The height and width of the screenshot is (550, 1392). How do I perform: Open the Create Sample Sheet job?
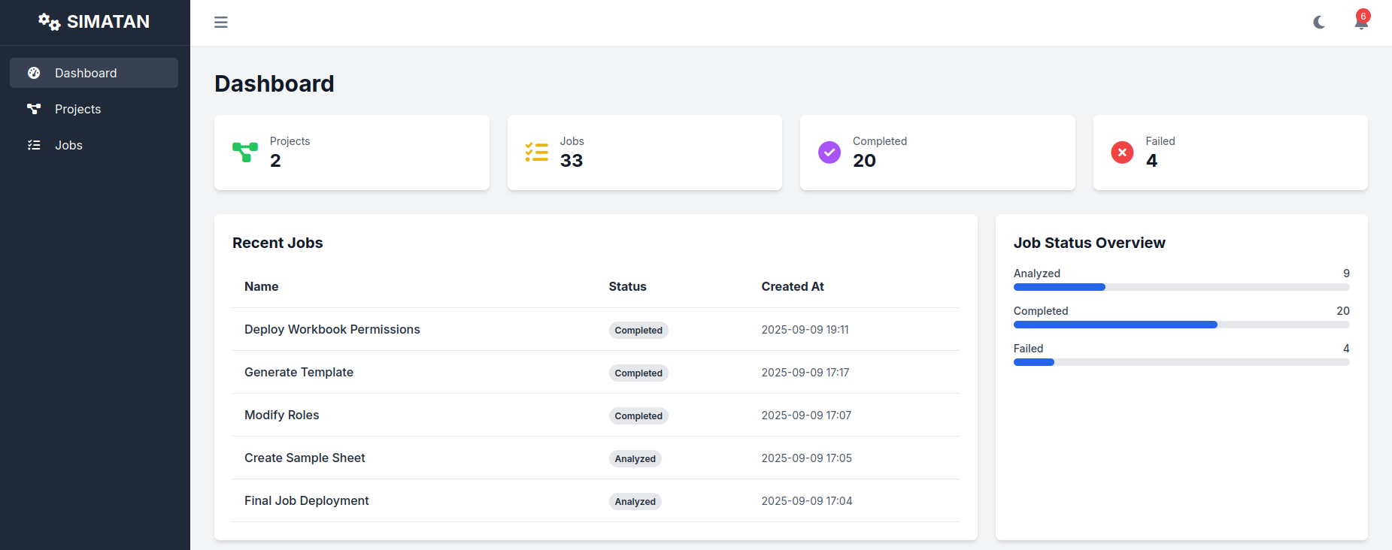click(x=305, y=458)
